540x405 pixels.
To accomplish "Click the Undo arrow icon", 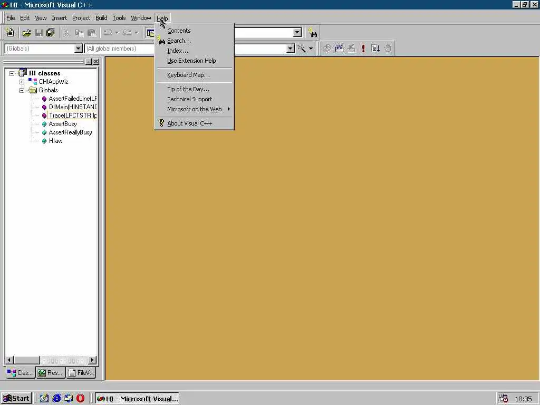I will coord(108,33).
